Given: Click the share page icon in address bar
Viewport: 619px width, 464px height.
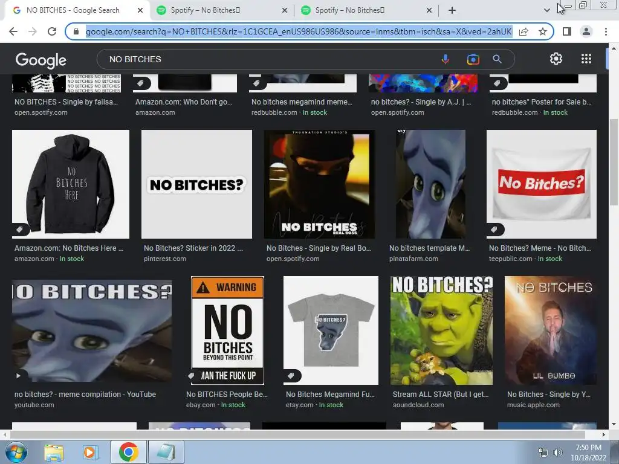Looking at the screenshot, I should (523, 31).
